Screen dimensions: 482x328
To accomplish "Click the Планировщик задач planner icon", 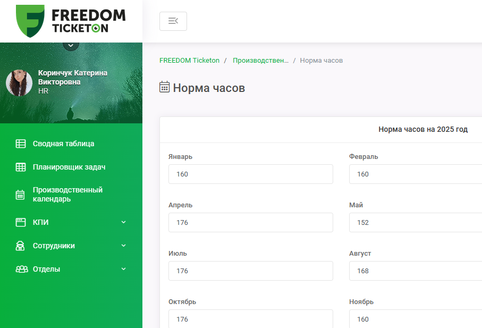I will point(20,166).
